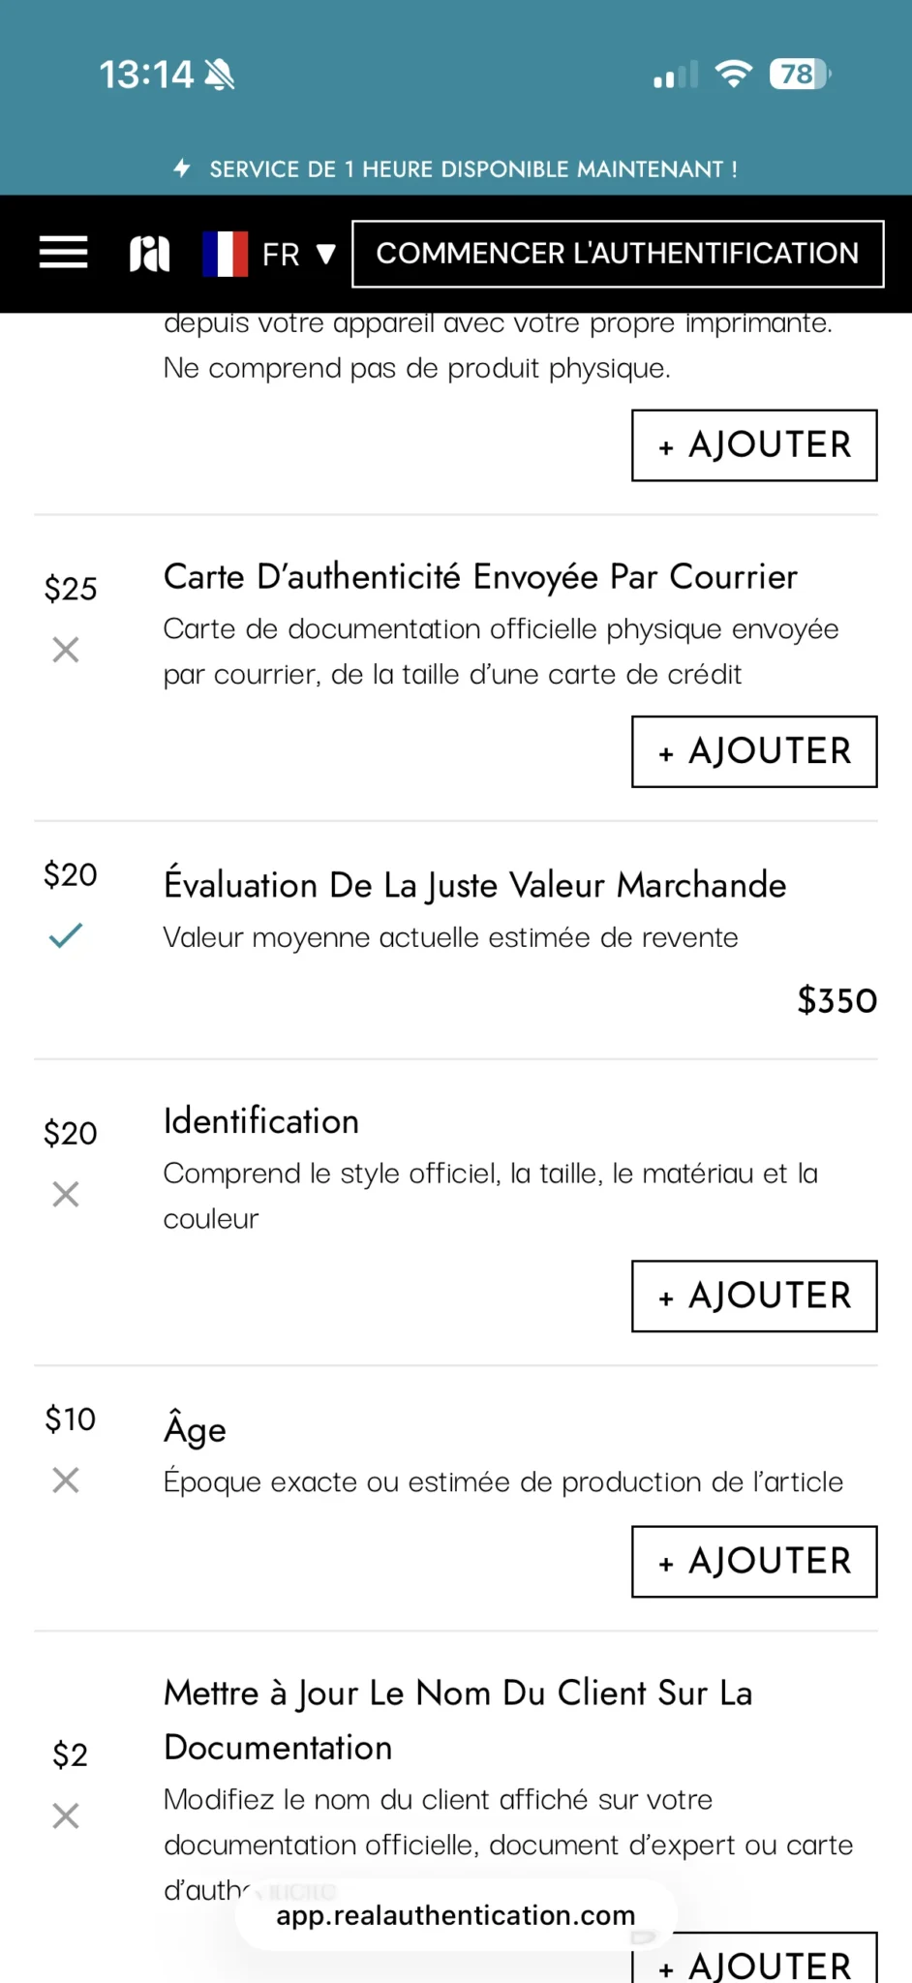Toggle X mark beside Âge option
The image size is (912, 1983).
click(66, 1480)
